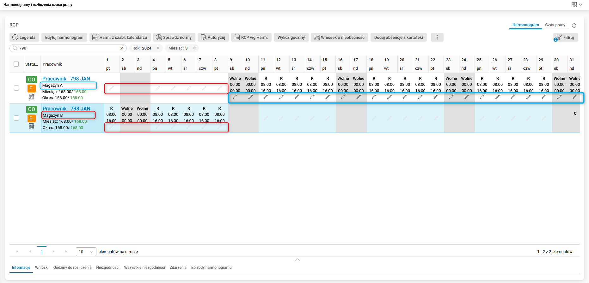Click Dodaj absencje z kartoteki
Image resolution: width=589 pixels, height=283 pixels.
point(399,37)
